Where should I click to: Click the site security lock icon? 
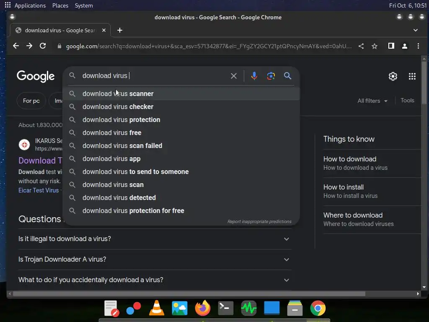point(59,46)
